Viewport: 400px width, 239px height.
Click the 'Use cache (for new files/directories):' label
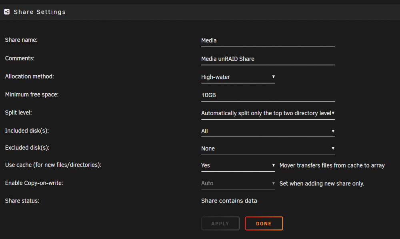pyautogui.click(x=53, y=165)
